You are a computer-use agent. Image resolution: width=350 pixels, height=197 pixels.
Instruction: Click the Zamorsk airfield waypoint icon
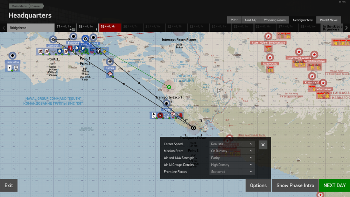tap(53, 39)
